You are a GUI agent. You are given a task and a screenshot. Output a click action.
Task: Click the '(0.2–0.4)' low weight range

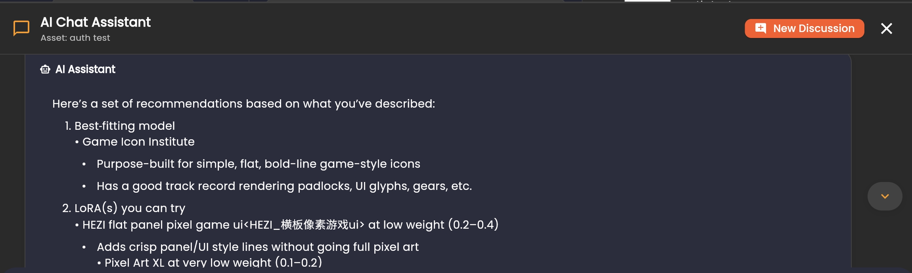(473, 225)
